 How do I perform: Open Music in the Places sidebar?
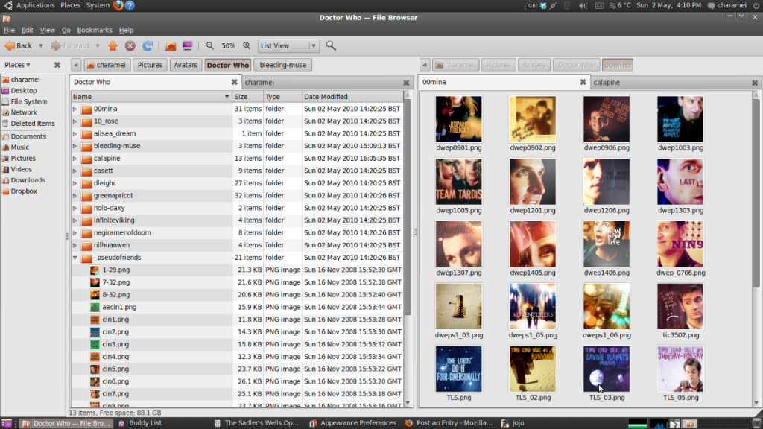point(20,147)
